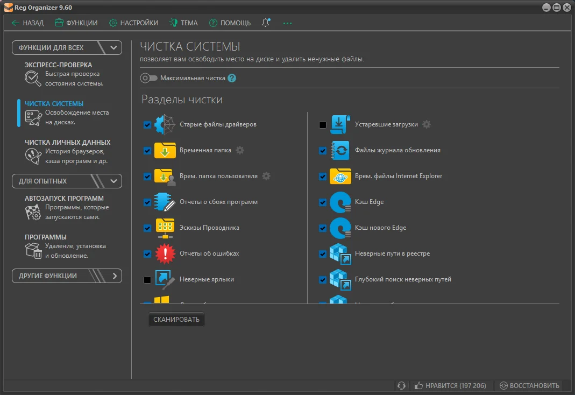Collapse the ДЛЯ ОПЫТНЫХ section
575x395 pixels.
(113, 181)
